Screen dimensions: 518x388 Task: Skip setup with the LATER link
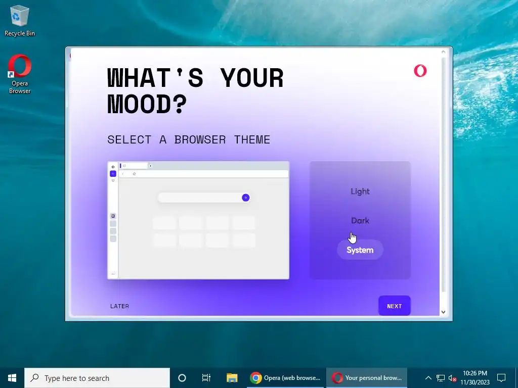coord(119,306)
